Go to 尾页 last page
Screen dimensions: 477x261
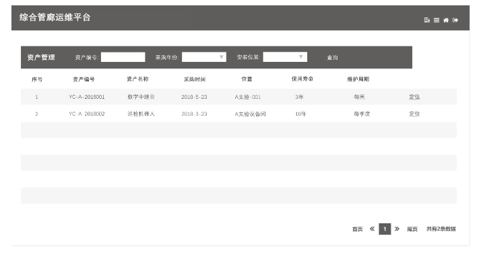412,229
